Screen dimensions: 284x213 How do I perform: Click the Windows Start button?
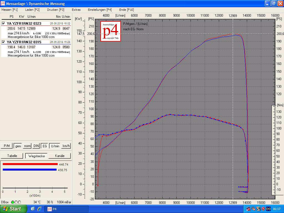(x=13, y=209)
